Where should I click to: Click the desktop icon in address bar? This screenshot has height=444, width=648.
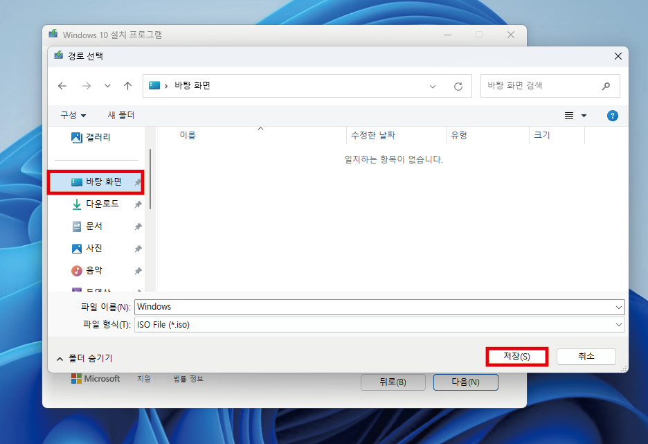pos(154,86)
